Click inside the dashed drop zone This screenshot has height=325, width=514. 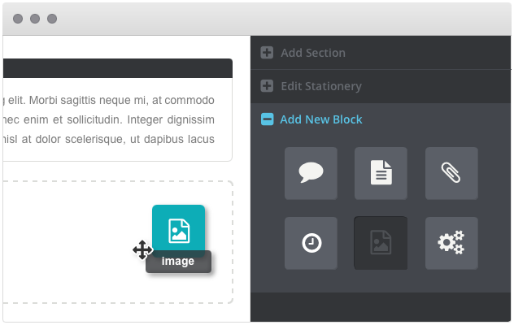click(73, 242)
